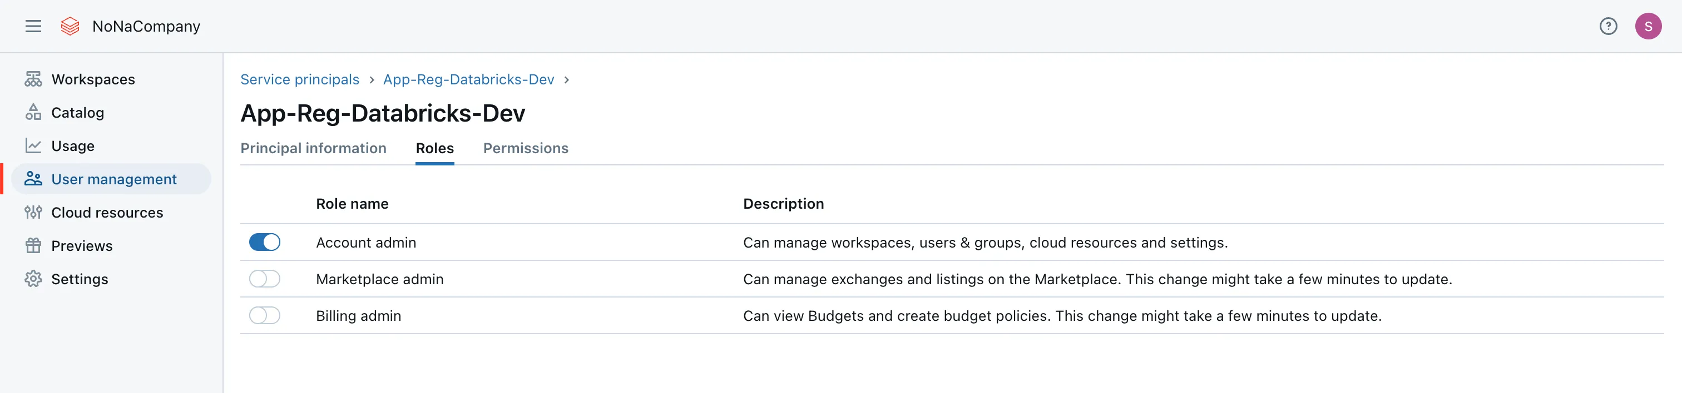
Task: Click the Usage chart icon
Action: (x=33, y=145)
